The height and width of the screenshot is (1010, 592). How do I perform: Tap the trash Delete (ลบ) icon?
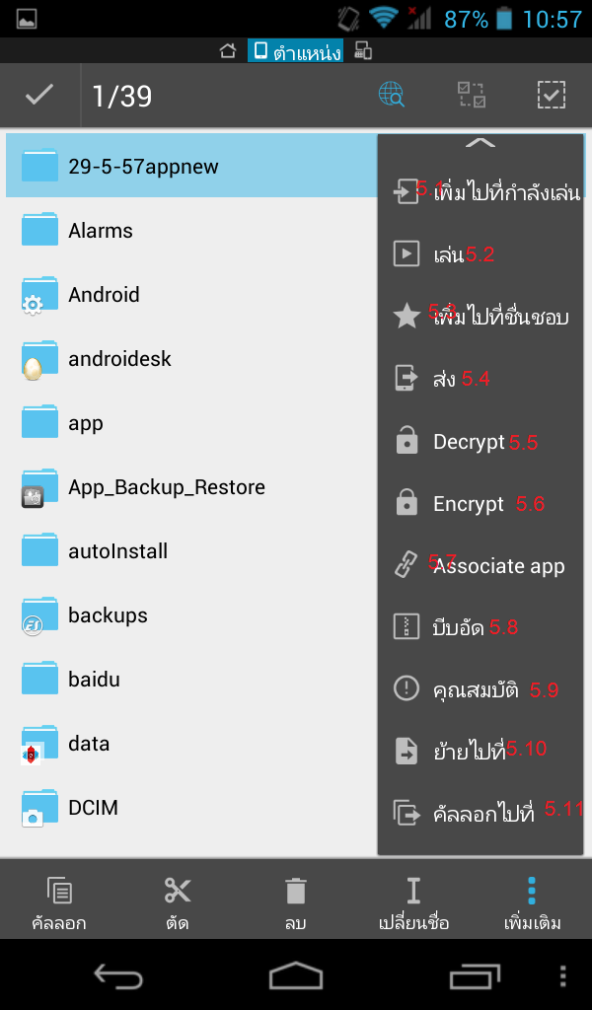point(295,892)
